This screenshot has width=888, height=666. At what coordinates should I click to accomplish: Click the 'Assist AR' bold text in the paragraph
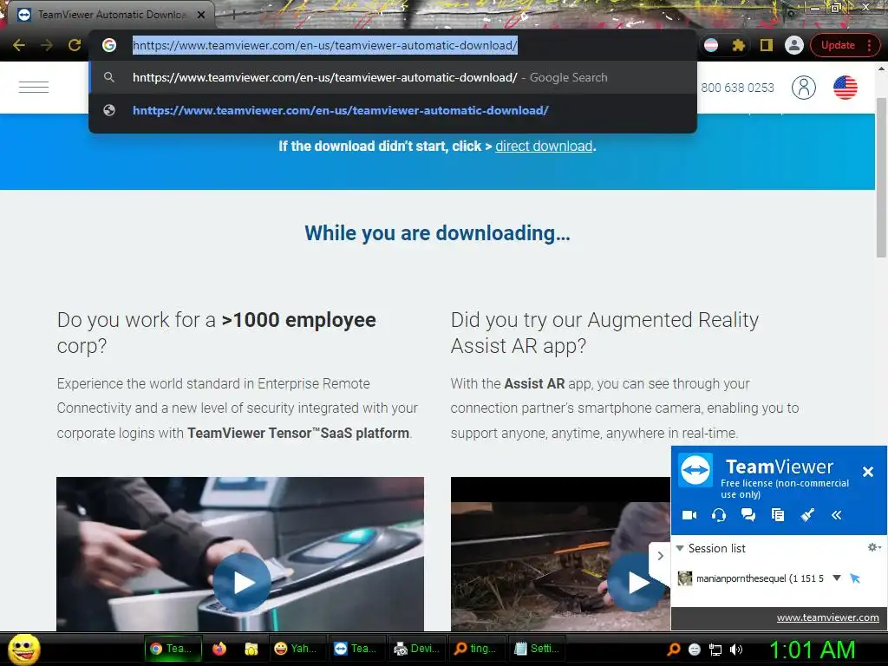point(534,383)
